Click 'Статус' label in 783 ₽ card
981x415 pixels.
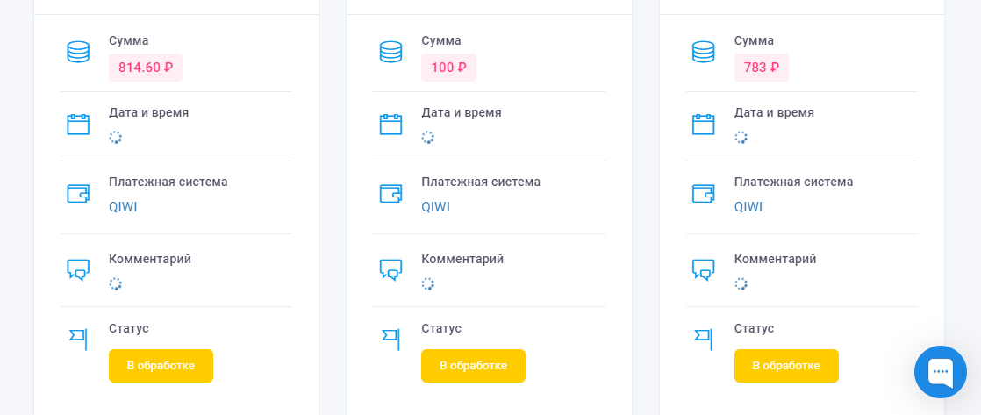click(x=754, y=329)
